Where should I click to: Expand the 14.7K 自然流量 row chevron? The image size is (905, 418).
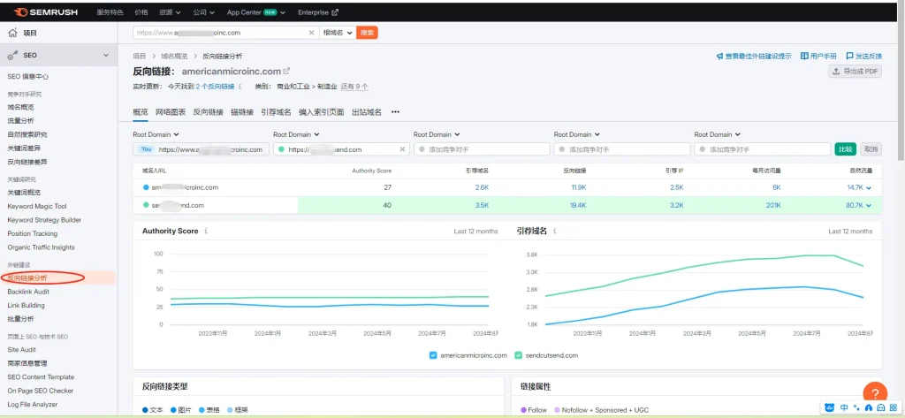pyautogui.click(x=869, y=187)
